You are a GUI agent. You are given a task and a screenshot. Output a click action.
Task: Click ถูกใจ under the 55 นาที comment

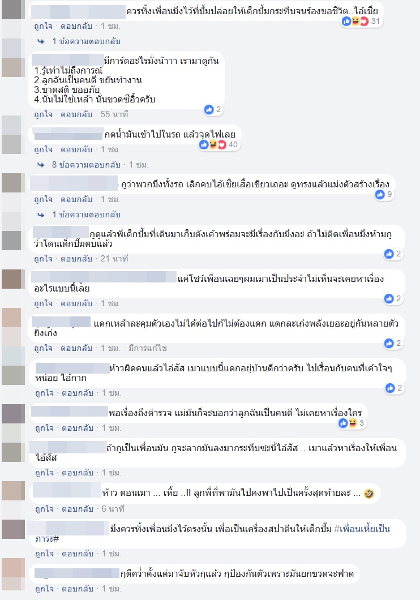43,114
